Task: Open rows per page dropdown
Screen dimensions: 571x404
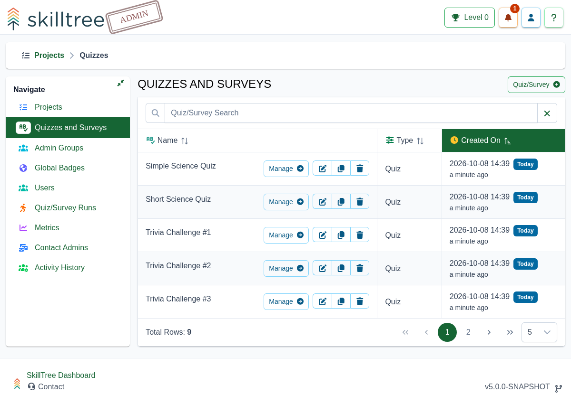Action: (x=539, y=332)
